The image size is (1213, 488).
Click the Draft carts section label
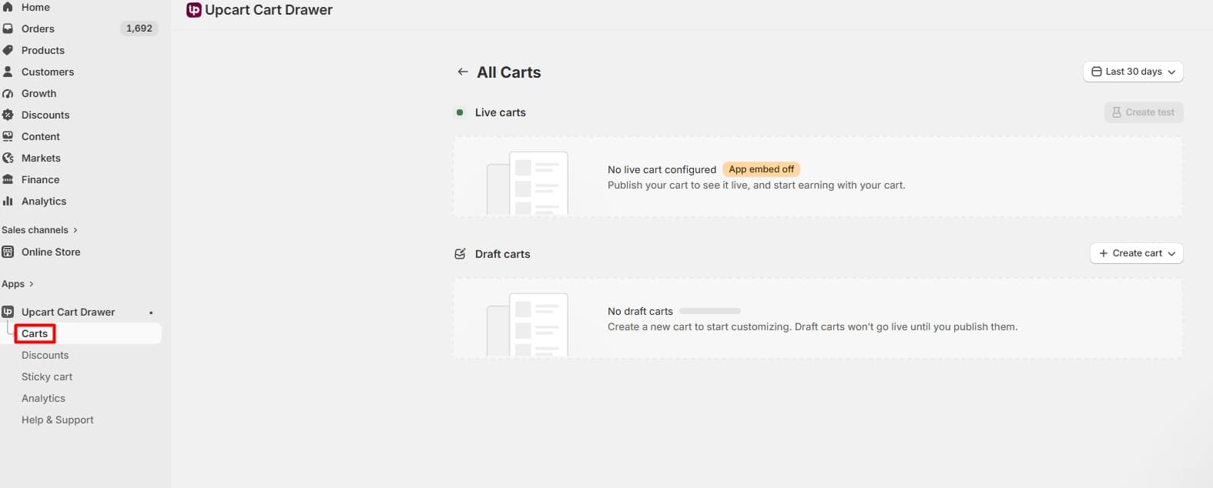[x=503, y=254]
